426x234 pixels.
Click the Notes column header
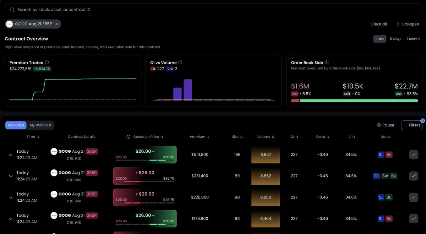pos(385,137)
